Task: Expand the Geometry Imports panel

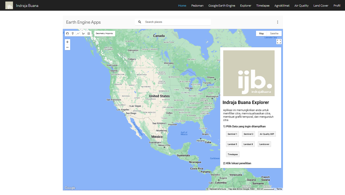Action: click(104, 34)
